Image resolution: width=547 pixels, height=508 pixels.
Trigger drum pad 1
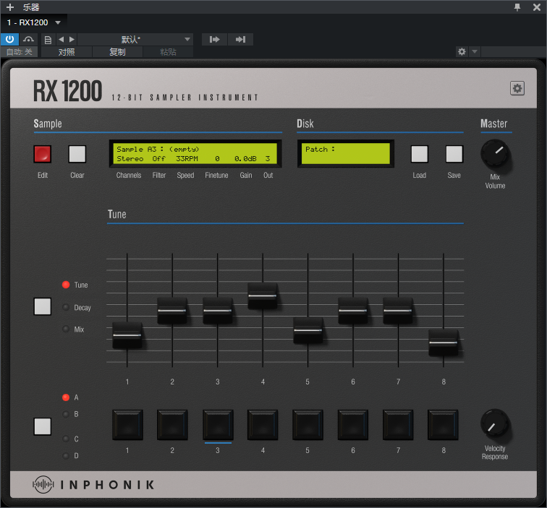[127, 425]
